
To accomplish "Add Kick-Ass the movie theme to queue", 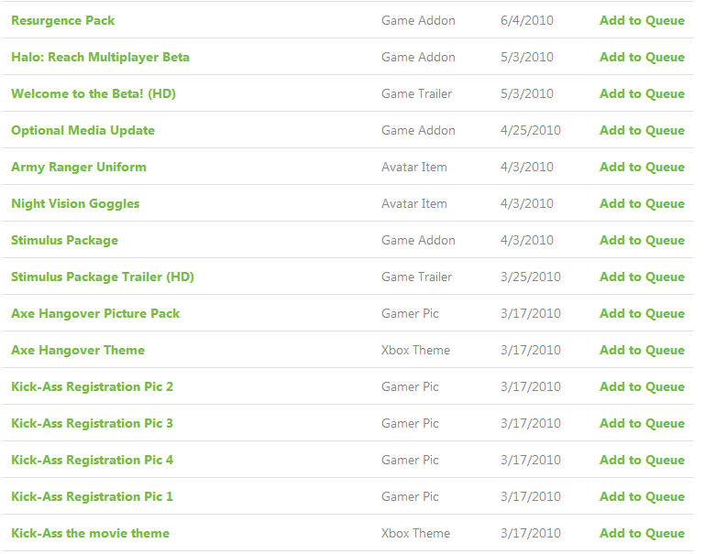I will coord(642,533).
